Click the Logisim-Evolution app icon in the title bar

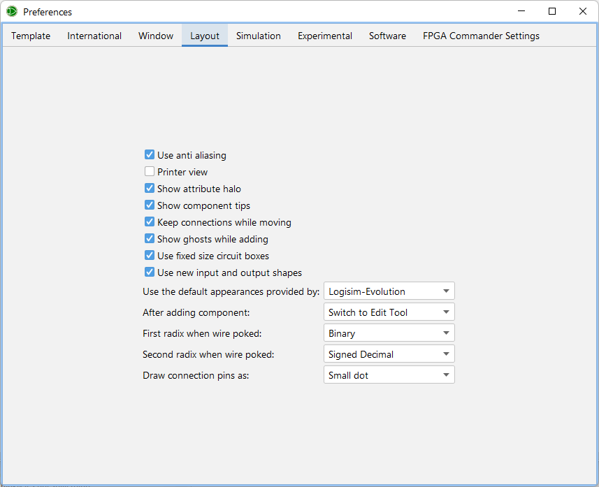coord(11,11)
